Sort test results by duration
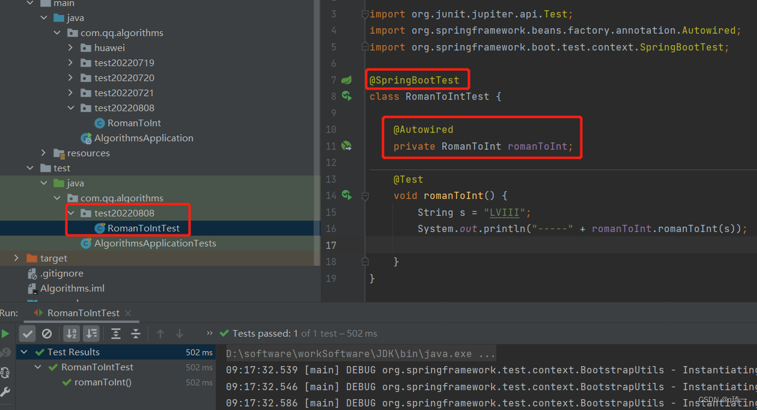The height and width of the screenshot is (410, 757). coord(91,334)
